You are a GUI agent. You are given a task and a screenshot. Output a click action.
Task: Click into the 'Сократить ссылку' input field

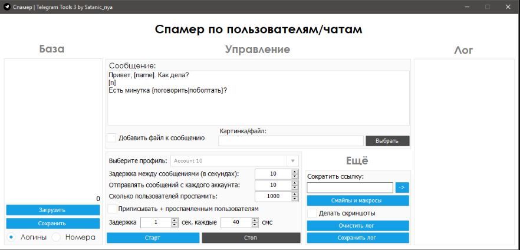[350, 187]
